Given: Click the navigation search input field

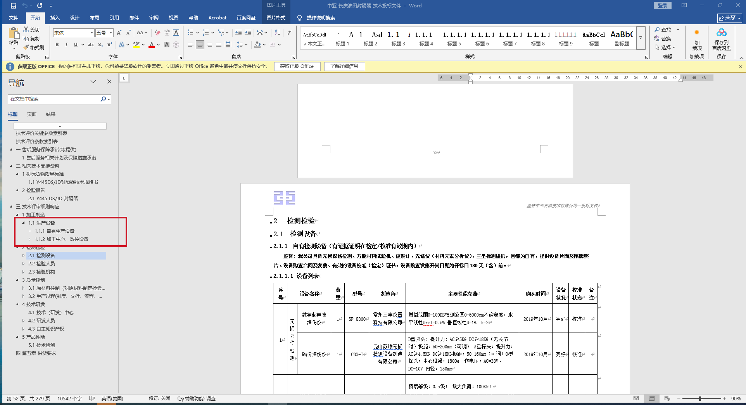Looking at the screenshot, I should [x=54, y=99].
